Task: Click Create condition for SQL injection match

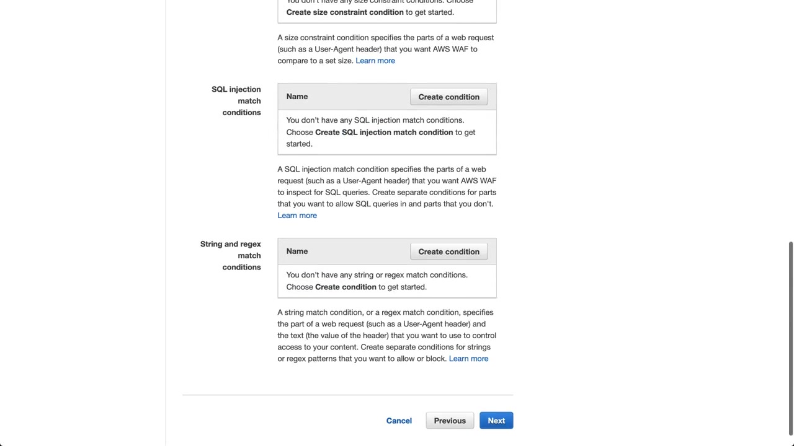Action: coord(448,97)
